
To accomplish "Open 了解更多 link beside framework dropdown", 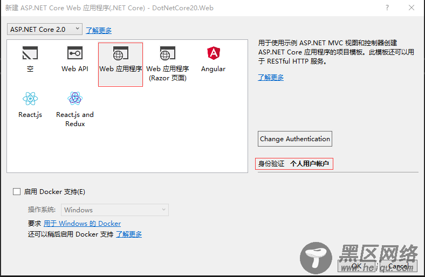I will point(99,30).
